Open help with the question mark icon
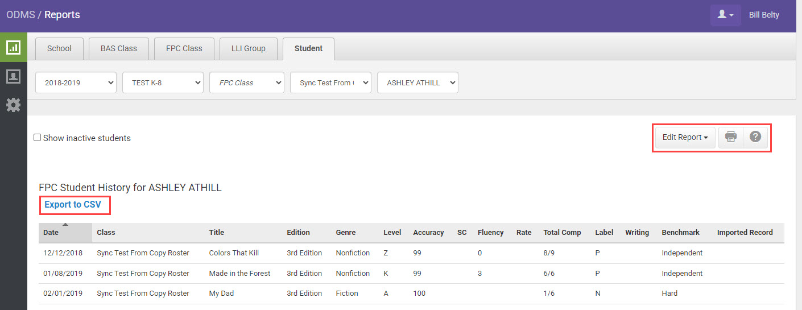The height and width of the screenshot is (310, 802). click(755, 137)
